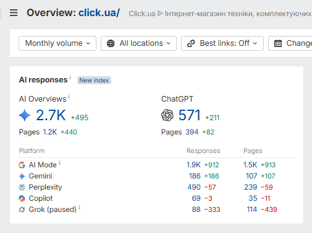Click the click.ua/ domain link
Viewport: 312px width, 233px height.
pos(99,12)
